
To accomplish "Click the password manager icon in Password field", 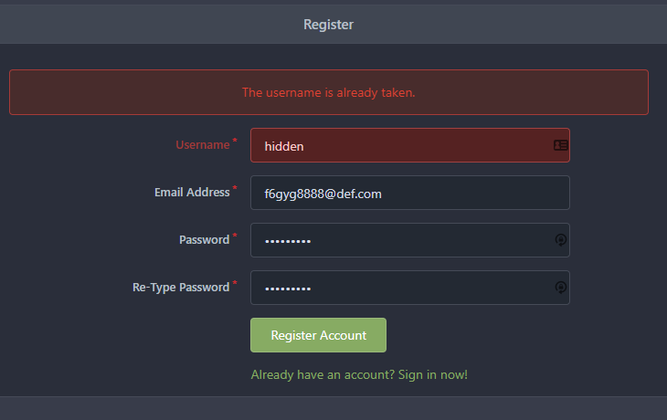I will (x=561, y=240).
